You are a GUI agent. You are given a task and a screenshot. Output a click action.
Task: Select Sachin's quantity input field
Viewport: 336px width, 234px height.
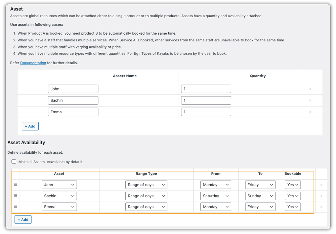tap(206, 100)
